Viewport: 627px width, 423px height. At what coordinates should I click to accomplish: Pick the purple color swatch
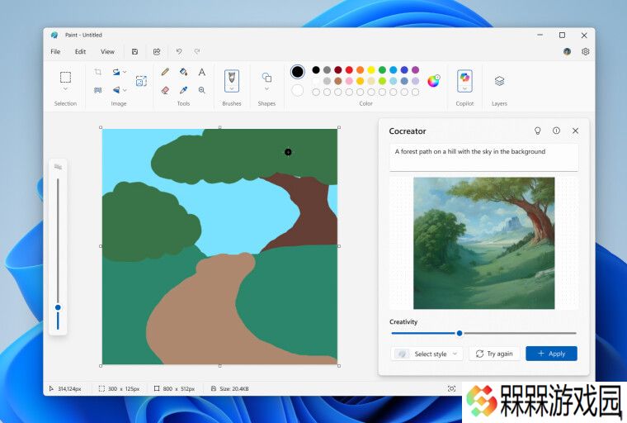[416, 70]
